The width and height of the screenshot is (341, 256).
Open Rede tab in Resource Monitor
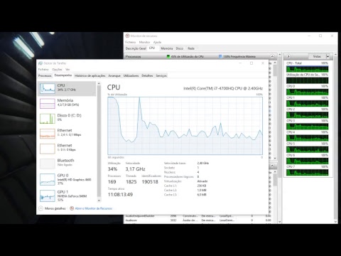point(191,48)
